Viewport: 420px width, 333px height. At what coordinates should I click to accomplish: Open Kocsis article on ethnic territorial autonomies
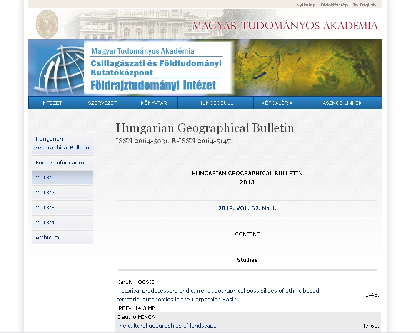click(218, 295)
